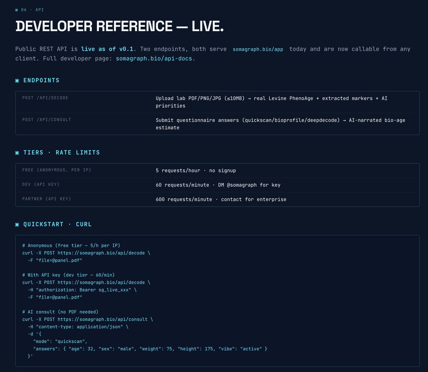The image size is (428, 372).
Task: Click the '# Anonymous (free tier — 5/h per IP)' comment
Action: pyautogui.click(x=71, y=246)
